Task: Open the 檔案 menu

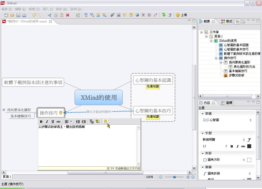Action: tap(6, 9)
